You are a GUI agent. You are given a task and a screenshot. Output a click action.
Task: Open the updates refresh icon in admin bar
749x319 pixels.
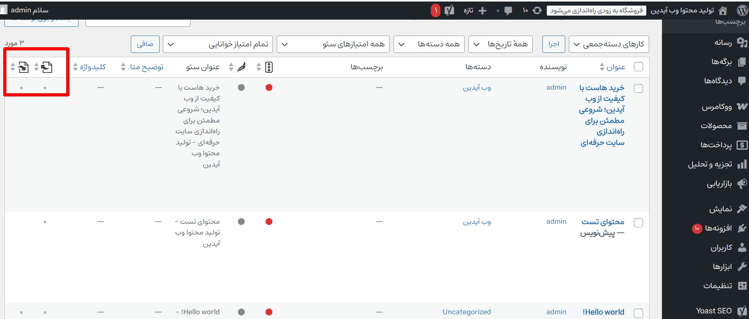click(537, 10)
